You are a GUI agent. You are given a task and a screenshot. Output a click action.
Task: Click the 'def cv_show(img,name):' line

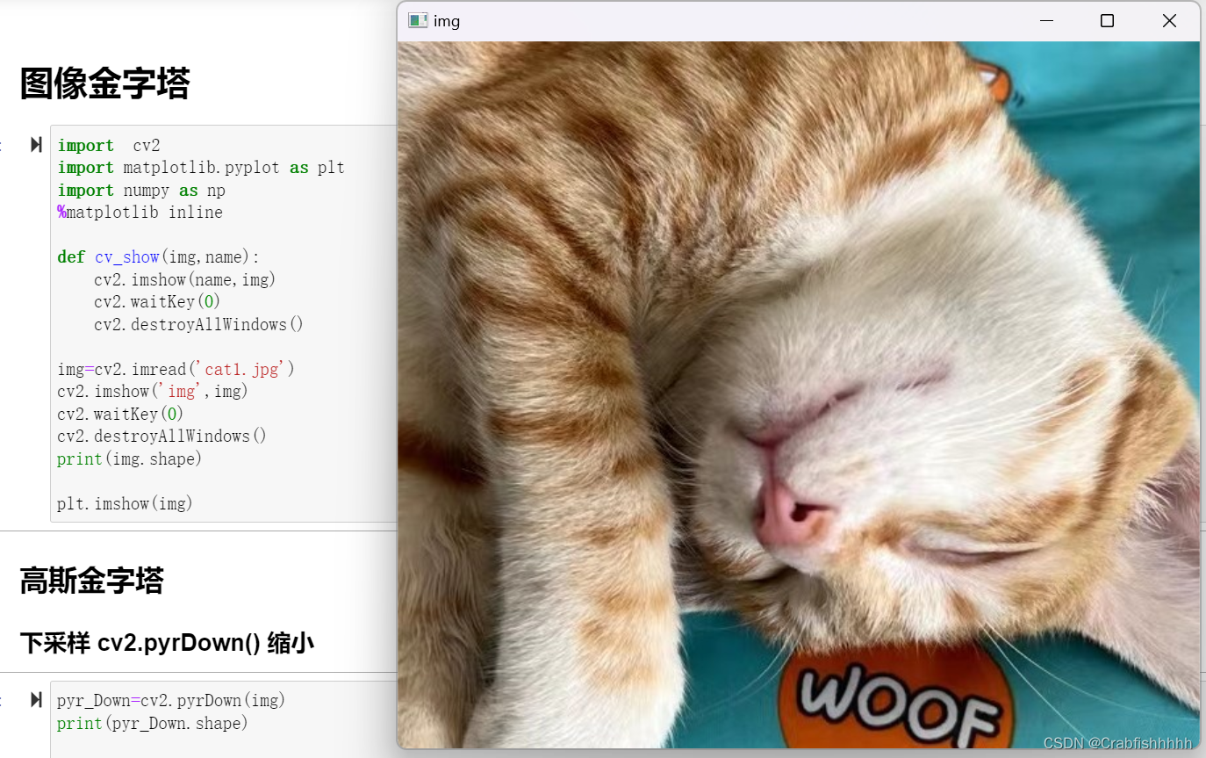click(x=159, y=257)
